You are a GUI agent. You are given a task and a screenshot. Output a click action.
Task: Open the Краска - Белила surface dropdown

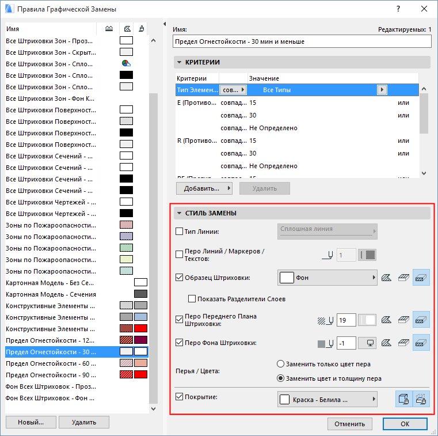click(327, 399)
